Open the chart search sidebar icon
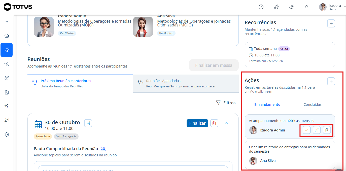This screenshot has width=346, height=171. [7, 64]
